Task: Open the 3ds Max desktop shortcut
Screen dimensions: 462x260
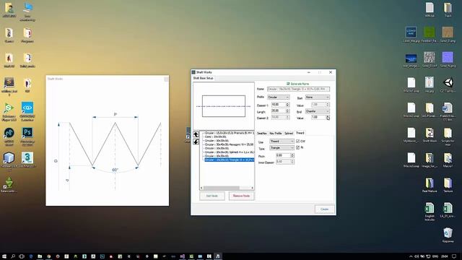Action: point(27,160)
